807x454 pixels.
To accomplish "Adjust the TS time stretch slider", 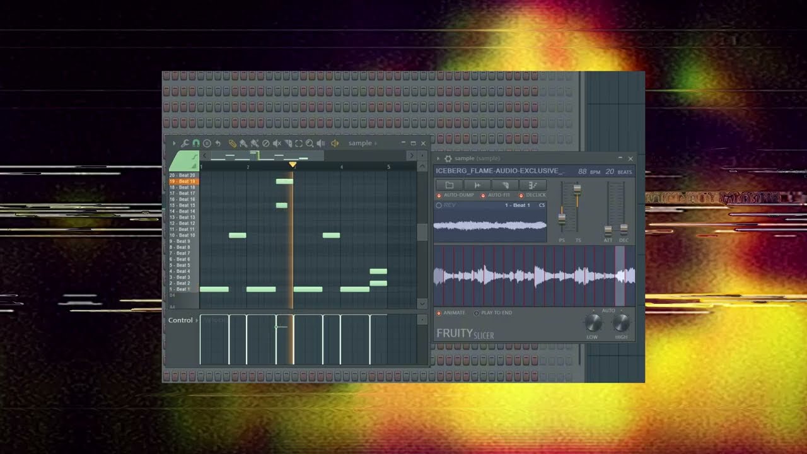I will pyautogui.click(x=577, y=189).
